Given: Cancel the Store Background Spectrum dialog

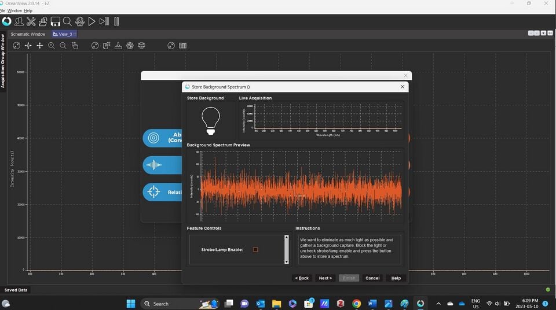Looking at the screenshot, I should [x=372, y=278].
